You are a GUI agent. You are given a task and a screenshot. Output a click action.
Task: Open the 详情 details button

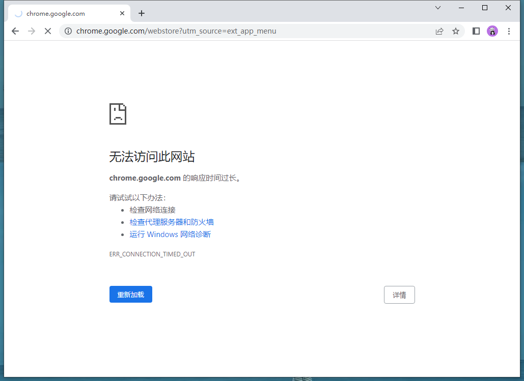(399, 295)
